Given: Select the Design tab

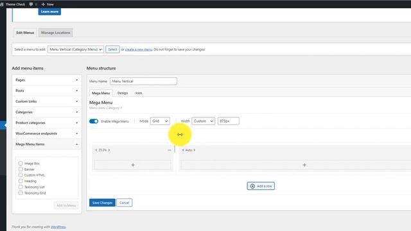Looking at the screenshot, I should (123, 93).
